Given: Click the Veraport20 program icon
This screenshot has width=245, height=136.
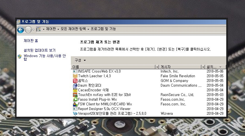Looking at the screenshot, I should 75,113.
